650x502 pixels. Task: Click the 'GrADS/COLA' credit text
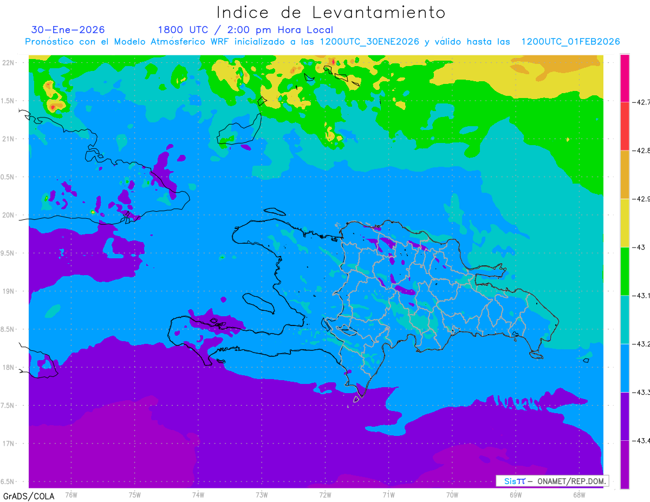point(29,496)
